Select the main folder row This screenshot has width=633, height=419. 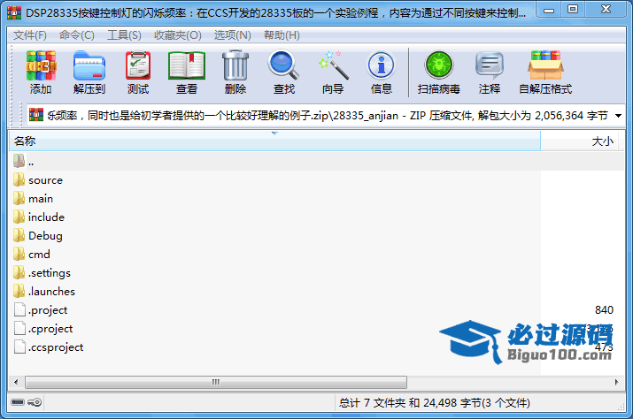pyautogui.click(x=315, y=198)
